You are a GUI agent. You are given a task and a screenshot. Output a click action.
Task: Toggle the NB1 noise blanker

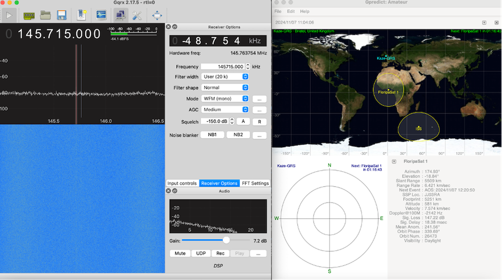pyautogui.click(x=212, y=135)
